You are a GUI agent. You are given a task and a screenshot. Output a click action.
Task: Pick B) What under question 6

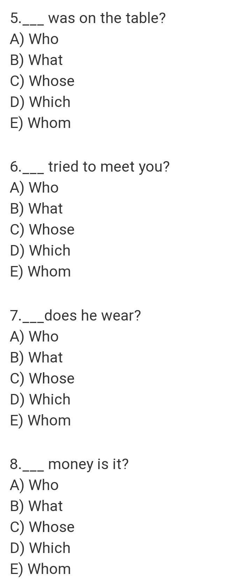(x=36, y=209)
